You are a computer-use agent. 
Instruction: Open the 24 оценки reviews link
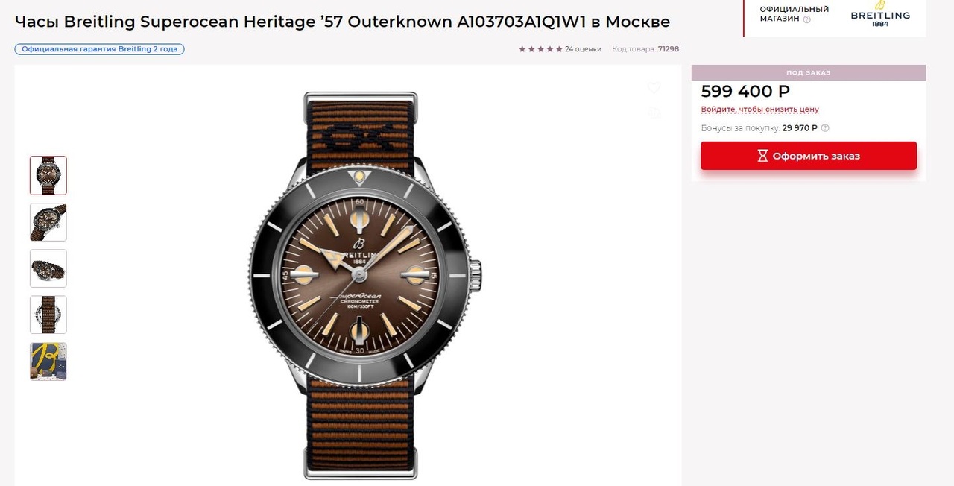tap(583, 49)
